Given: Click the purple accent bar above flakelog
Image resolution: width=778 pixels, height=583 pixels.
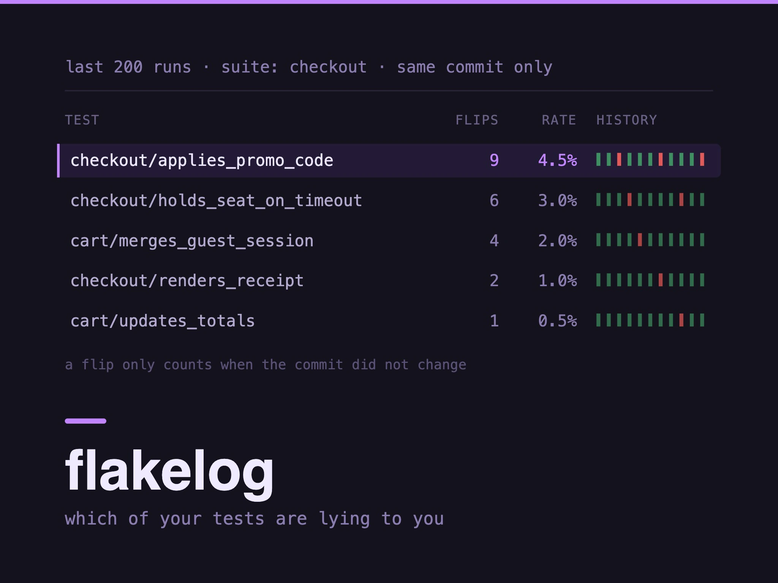Looking at the screenshot, I should 85,421.
